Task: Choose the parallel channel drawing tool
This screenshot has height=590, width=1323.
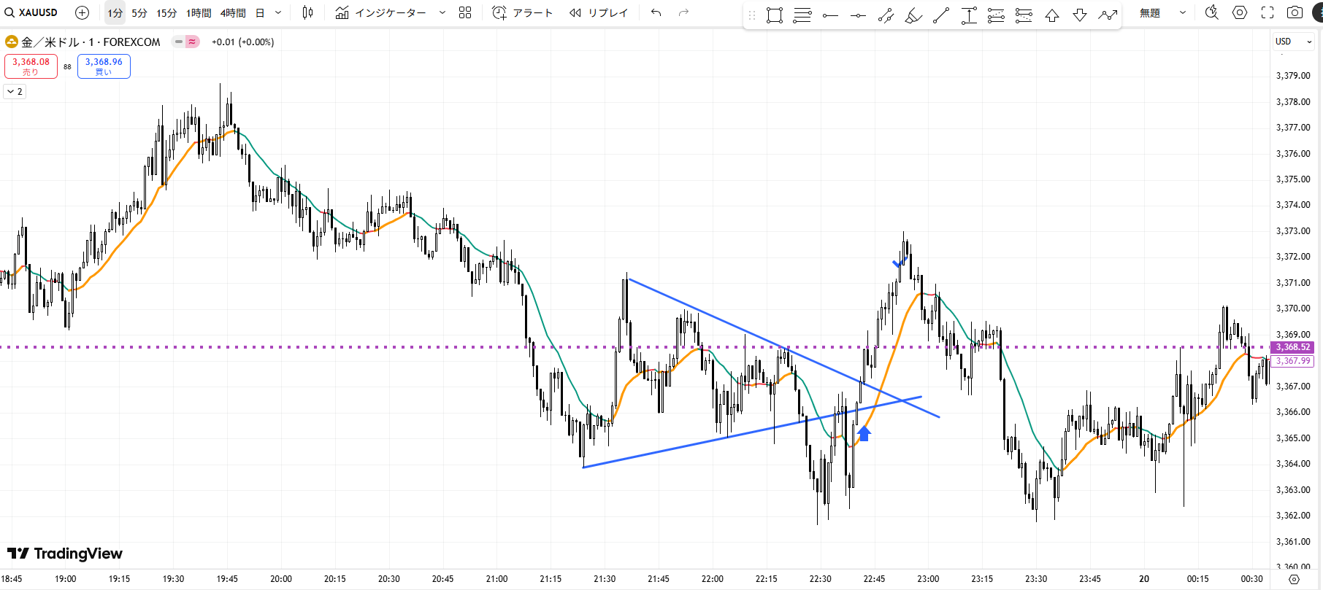Action: [886, 15]
